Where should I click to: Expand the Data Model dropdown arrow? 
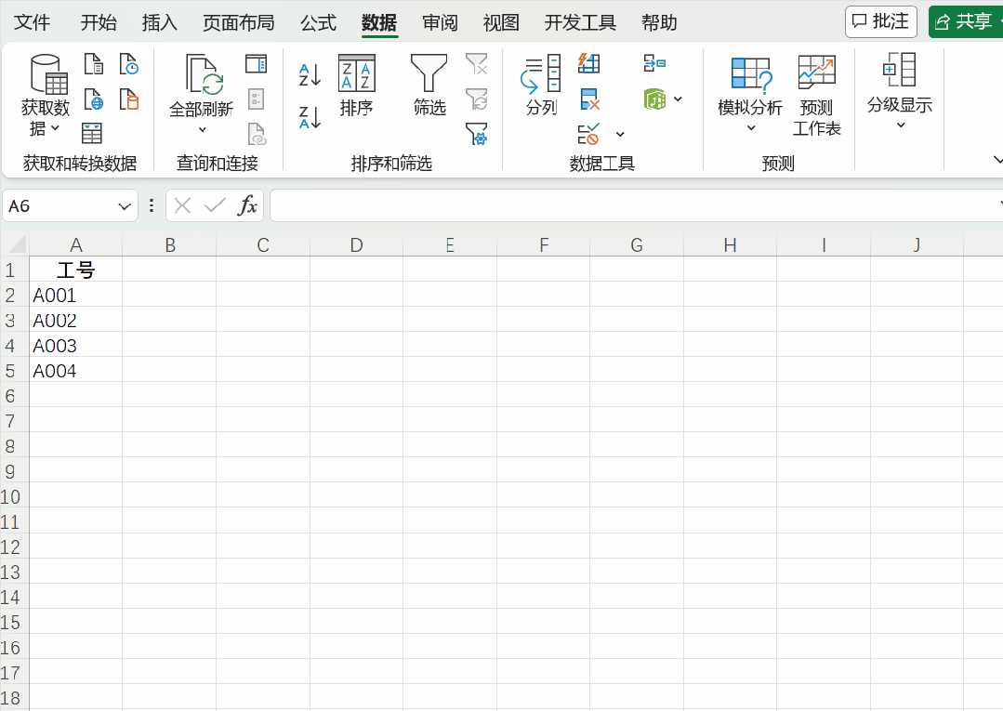point(678,99)
